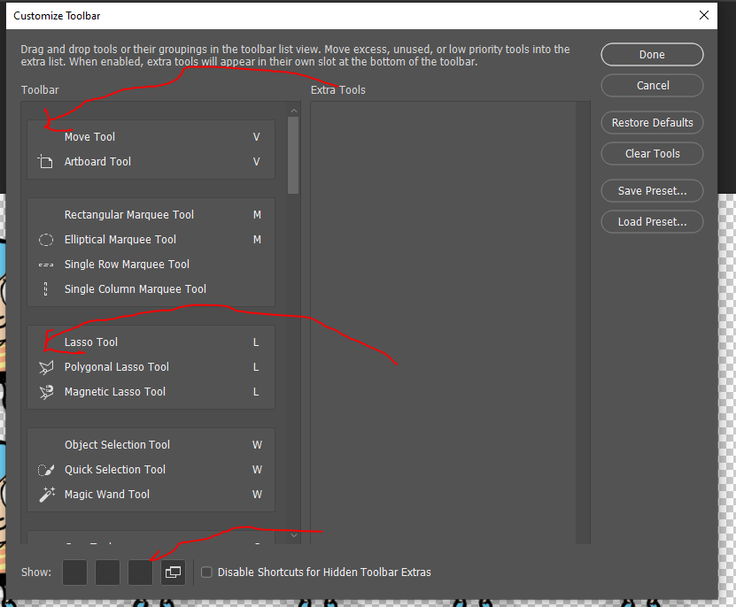This screenshot has width=736, height=607.
Task: Select the Polygonal Lasso Tool icon
Action: pos(45,366)
